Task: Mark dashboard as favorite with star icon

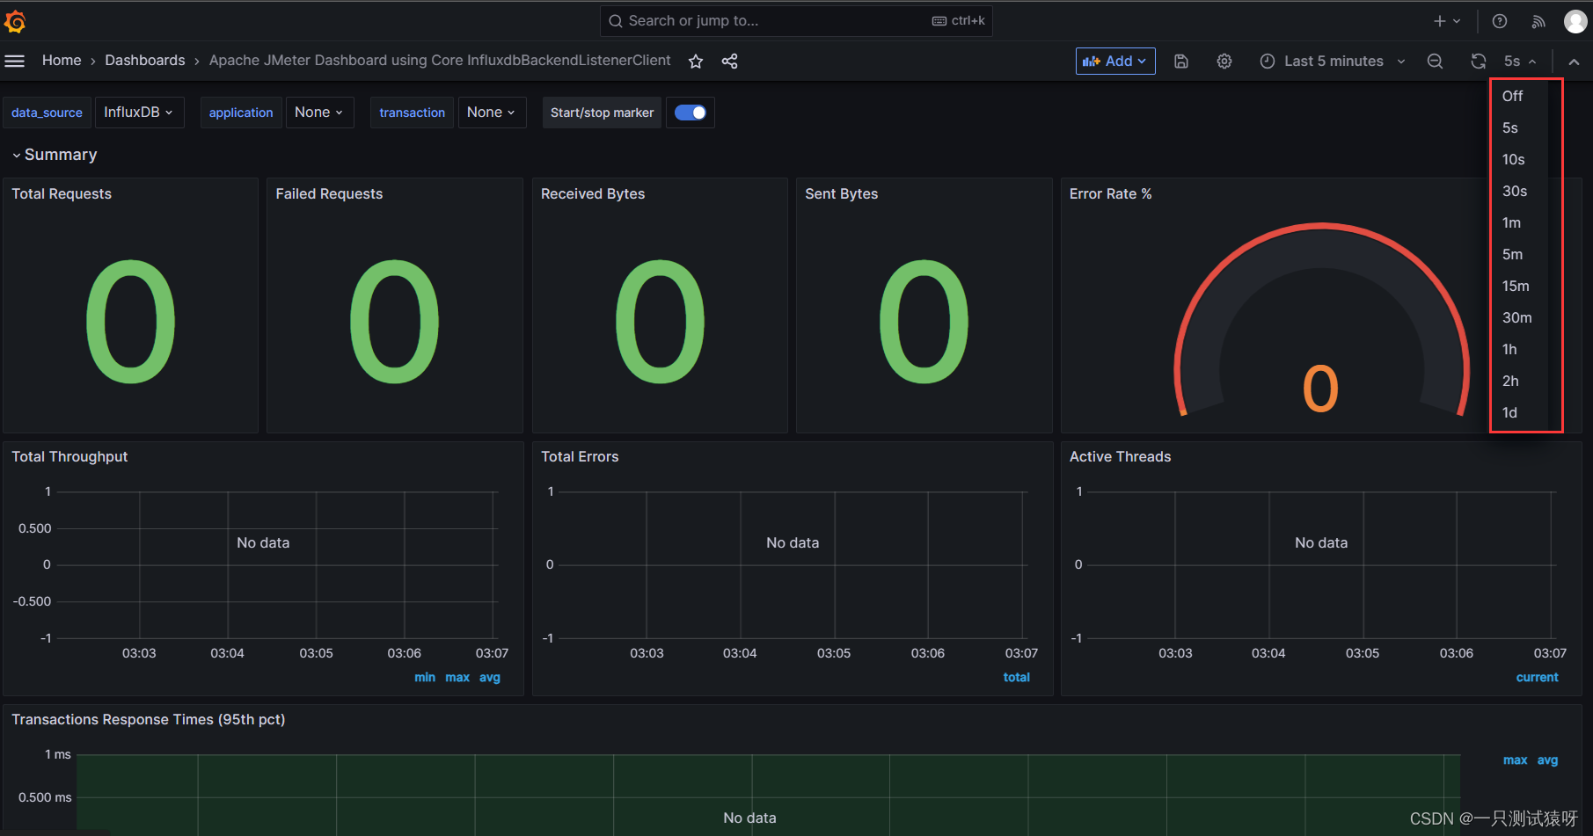Action: click(695, 61)
